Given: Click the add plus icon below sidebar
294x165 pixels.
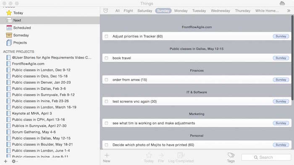Looking at the screenshot, I should (x=5, y=161).
